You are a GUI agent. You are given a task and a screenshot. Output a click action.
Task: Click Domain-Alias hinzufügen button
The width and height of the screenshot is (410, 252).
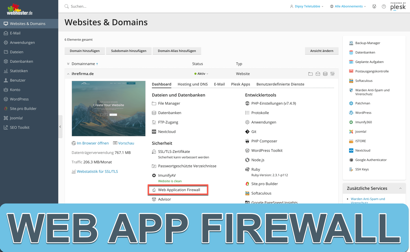click(x=177, y=51)
